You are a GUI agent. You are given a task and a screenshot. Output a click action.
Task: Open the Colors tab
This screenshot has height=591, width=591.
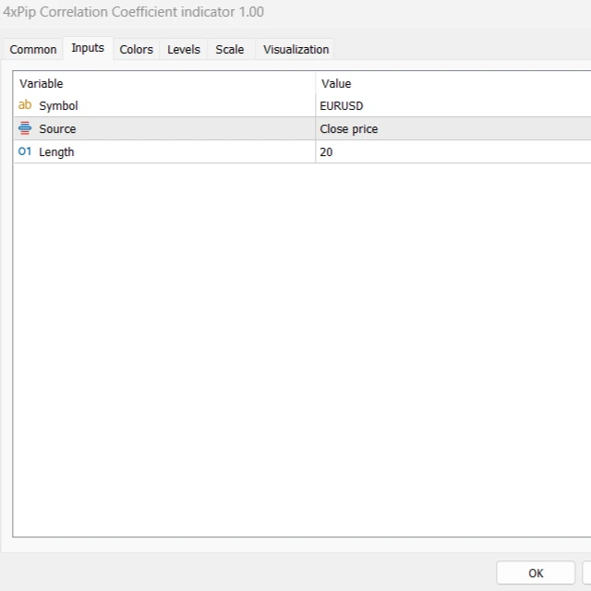tap(136, 50)
